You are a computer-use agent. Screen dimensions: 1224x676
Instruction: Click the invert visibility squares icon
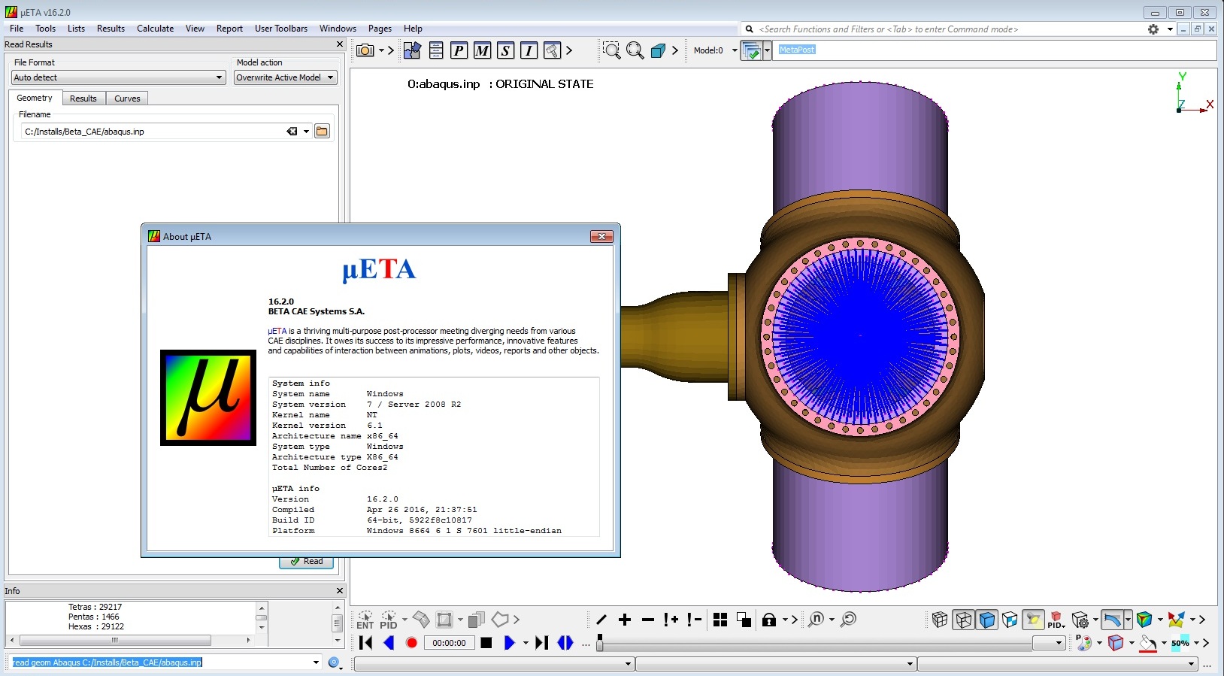pyautogui.click(x=744, y=620)
